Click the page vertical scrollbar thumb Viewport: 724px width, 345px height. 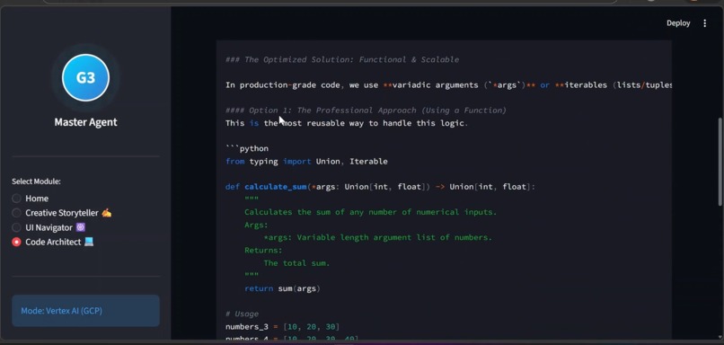pos(720,162)
